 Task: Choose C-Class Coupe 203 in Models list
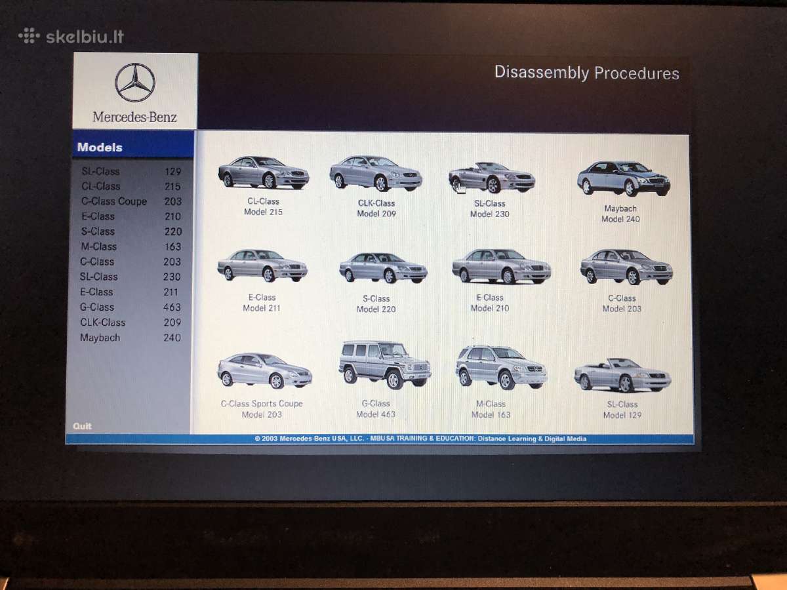click(x=131, y=201)
